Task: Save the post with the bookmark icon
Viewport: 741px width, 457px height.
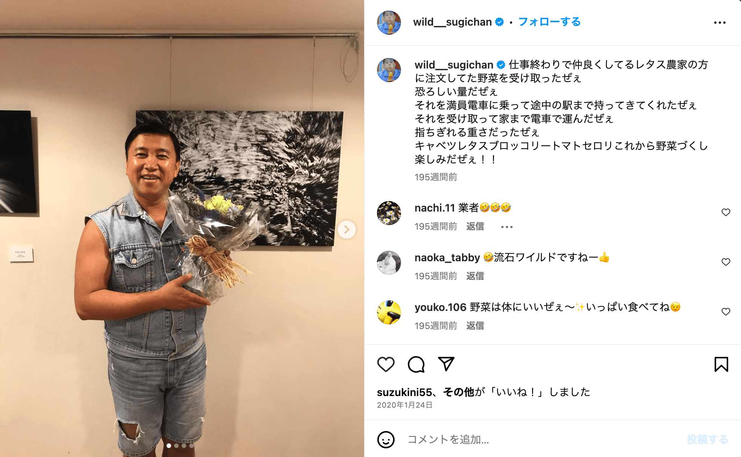Action: (x=721, y=364)
